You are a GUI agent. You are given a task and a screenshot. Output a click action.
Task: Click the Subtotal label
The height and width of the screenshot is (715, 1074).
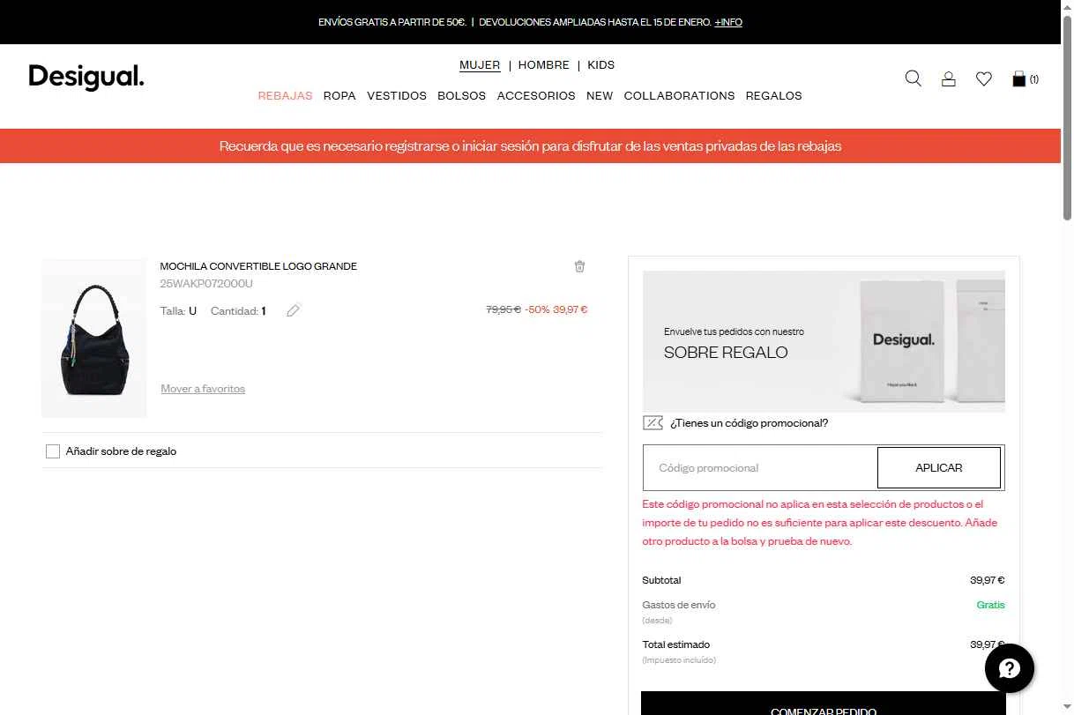click(x=661, y=580)
